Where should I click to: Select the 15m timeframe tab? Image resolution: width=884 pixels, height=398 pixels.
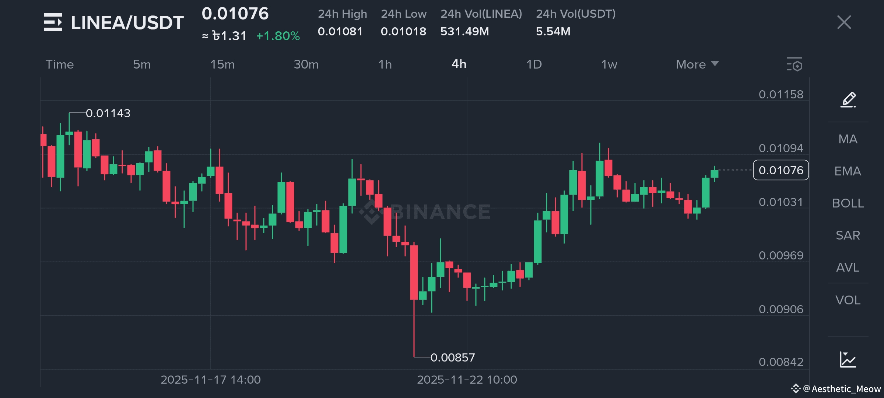click(222, 64)
